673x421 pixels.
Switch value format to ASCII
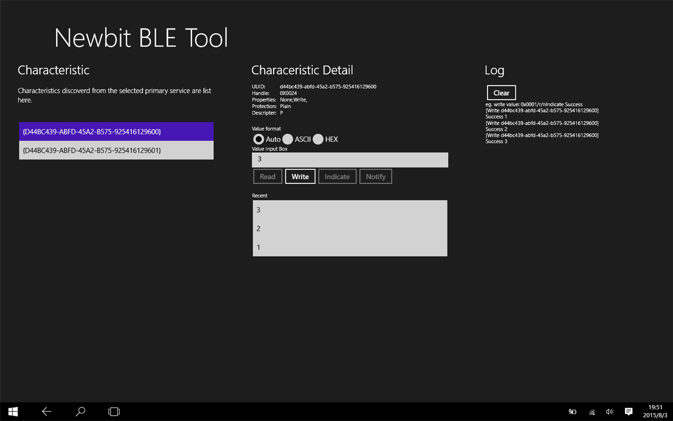pos(288,139)
